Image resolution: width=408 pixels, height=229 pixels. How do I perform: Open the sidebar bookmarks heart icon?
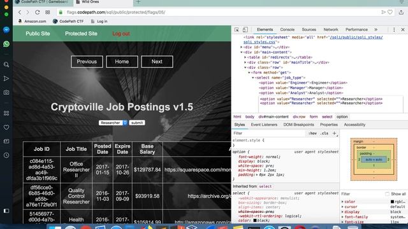tap(6, 127)
